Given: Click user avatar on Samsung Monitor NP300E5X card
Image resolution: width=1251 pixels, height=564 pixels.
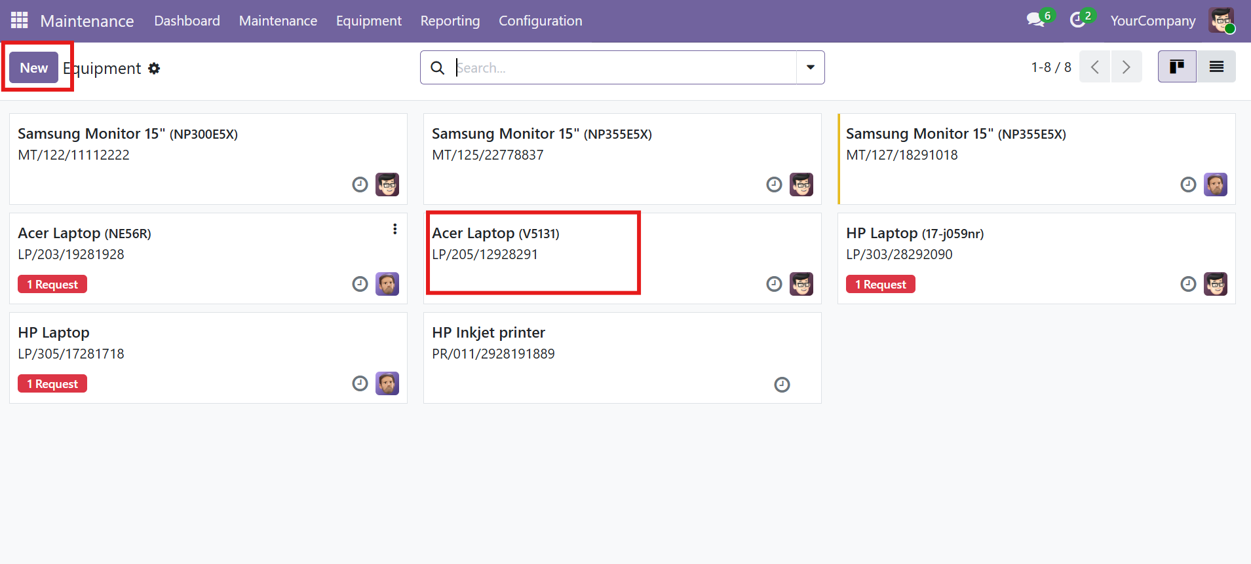Looking at the screenshot, I should pyautogui.click(x=387, y=185).
